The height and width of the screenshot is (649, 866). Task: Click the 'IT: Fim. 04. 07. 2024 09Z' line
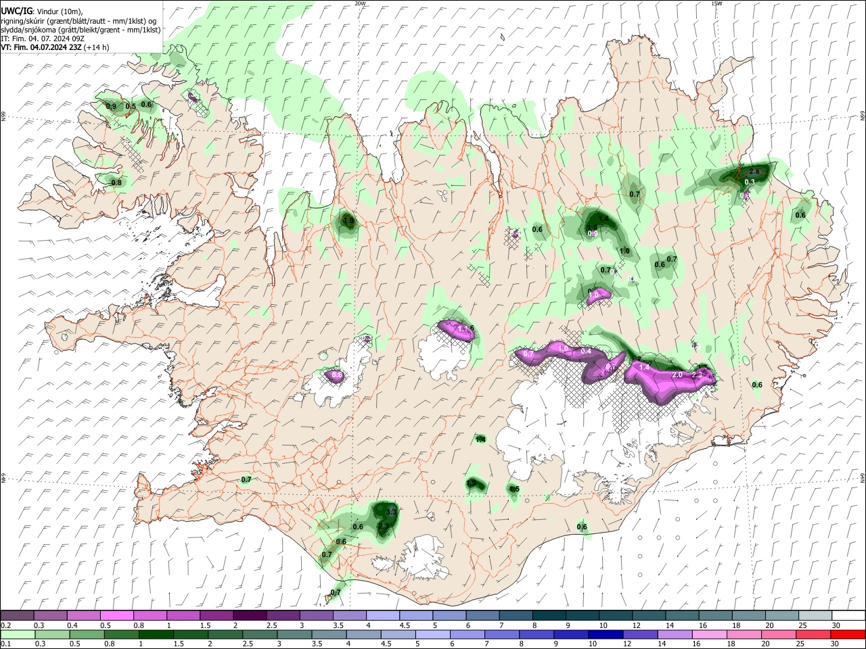[x=43, y=39]
